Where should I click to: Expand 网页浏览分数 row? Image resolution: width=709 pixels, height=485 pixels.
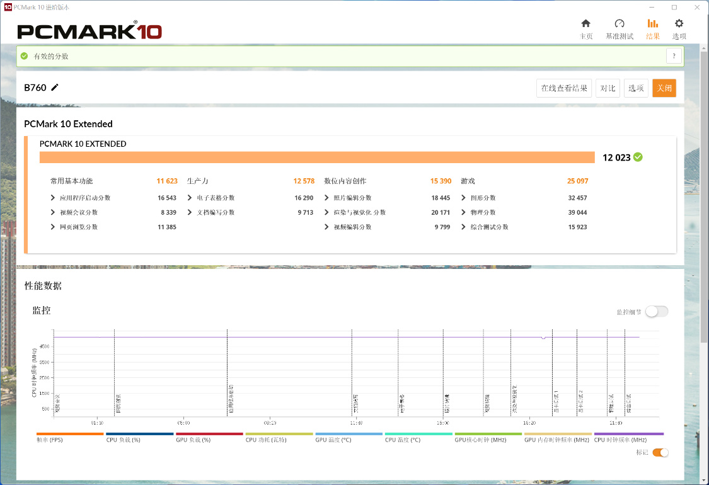click(53, 227)
